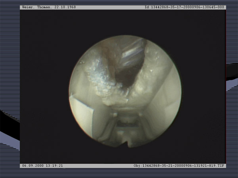
Task: Click the Obj filename ending '819.TIF'
Action: coord(178,166)
